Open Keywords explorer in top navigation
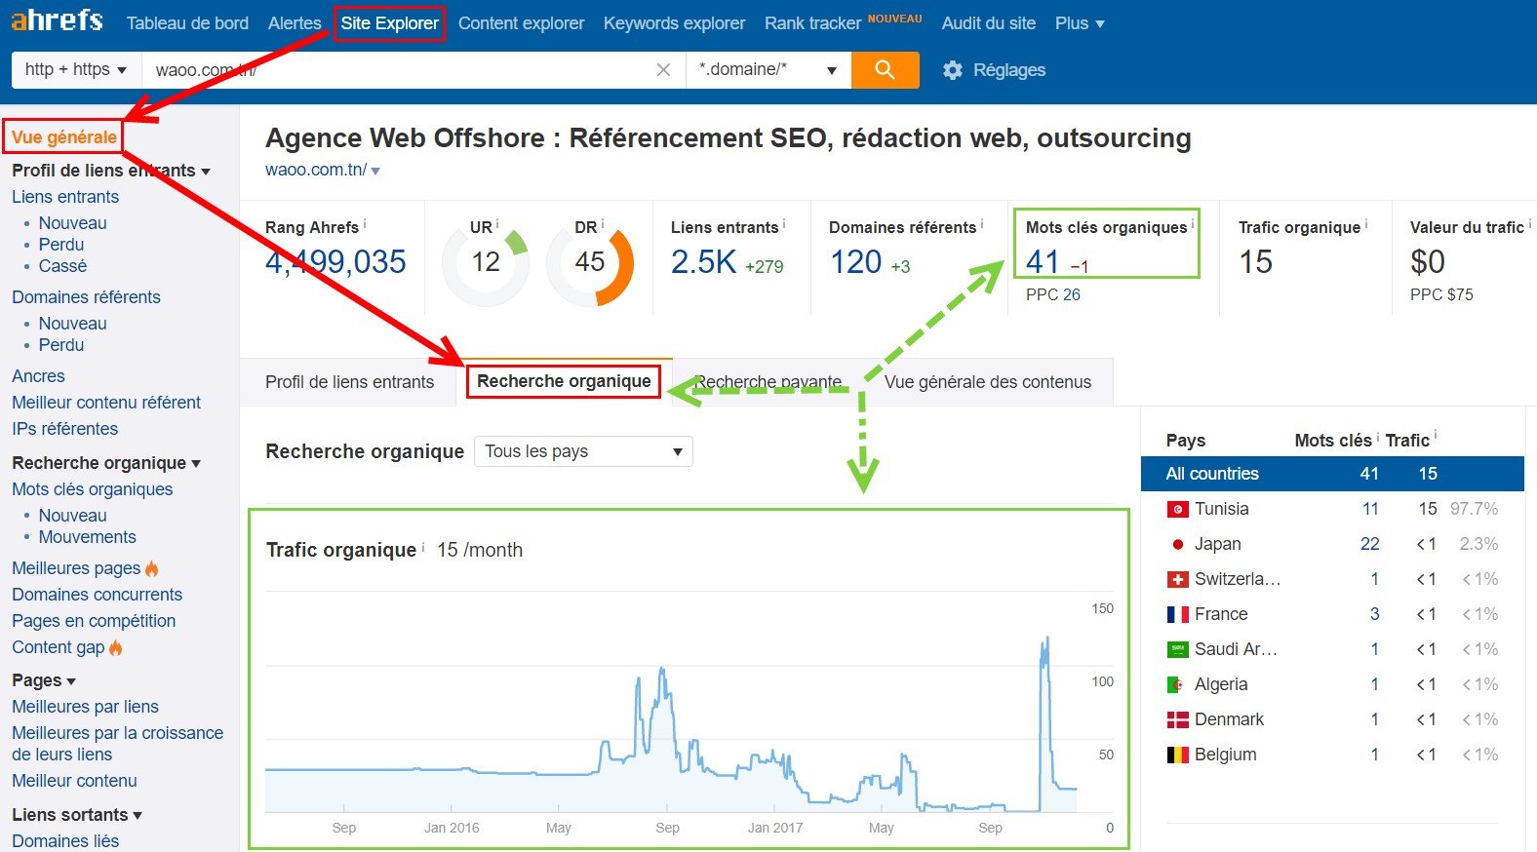This screenshot has width=1537, height=852. point(674,23)
